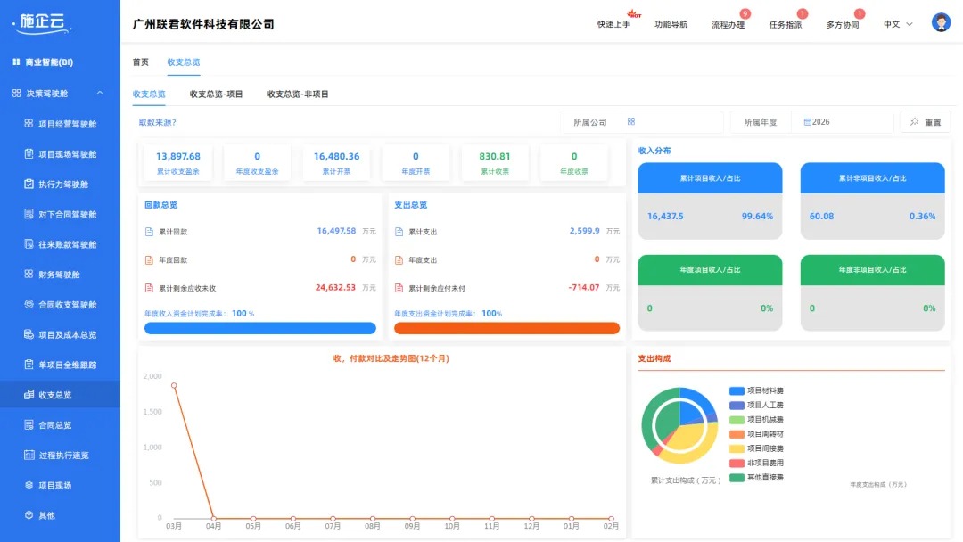The width and height of the screenshot is (963, 542).
Task: Click the 年度收入资金计划完成率 blue progress bar
Action: click(259, 328)
